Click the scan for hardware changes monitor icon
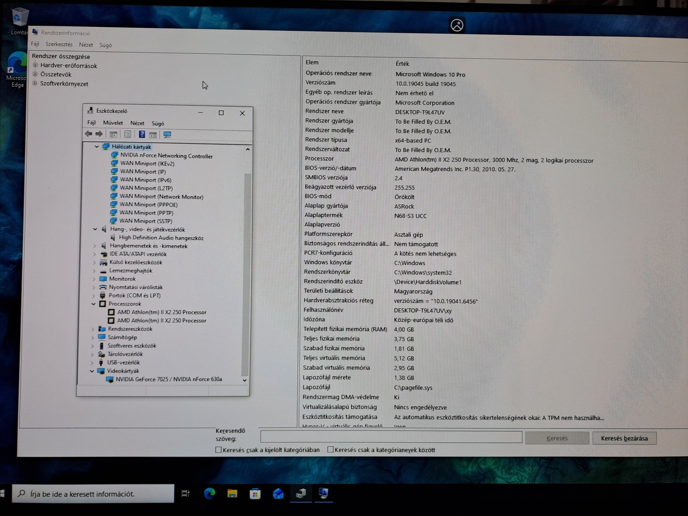688x516 pixels. point(167,135)
